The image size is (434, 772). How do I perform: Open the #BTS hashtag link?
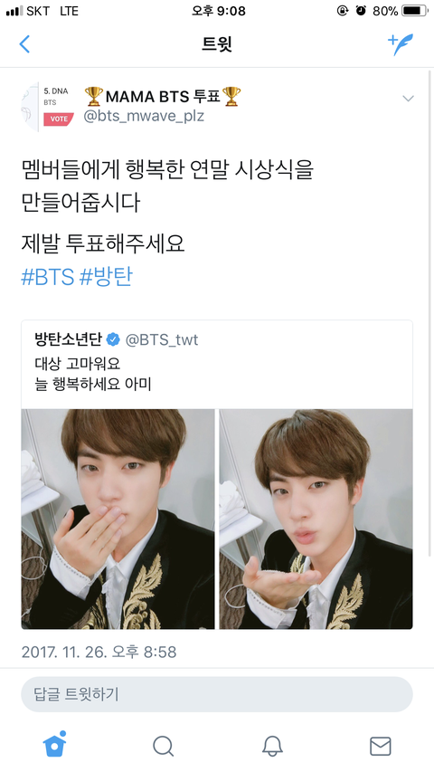tap(47, 276)
